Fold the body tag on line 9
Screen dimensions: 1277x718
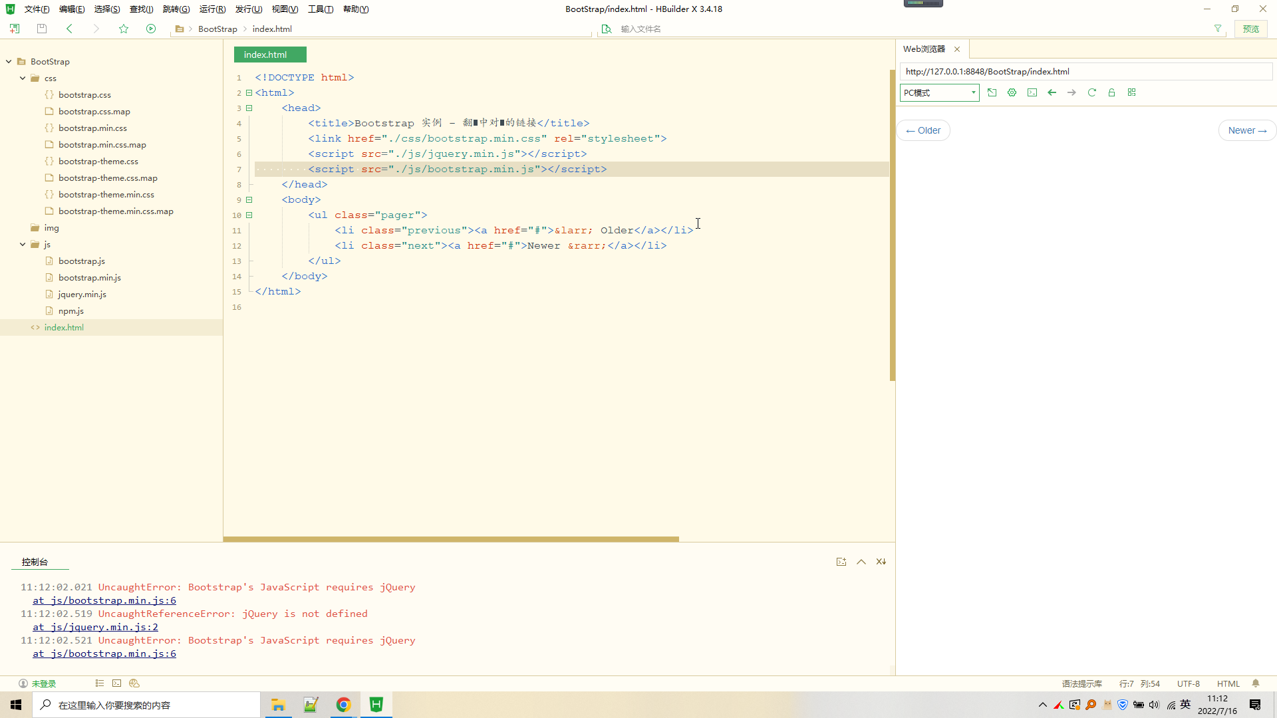pyautogui.click(x=249, y=199)
